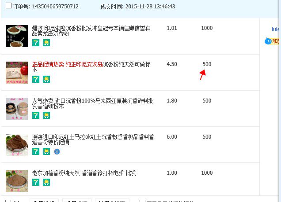Click the 7-day icon under 安汶岛沉香粉 product

36,79
